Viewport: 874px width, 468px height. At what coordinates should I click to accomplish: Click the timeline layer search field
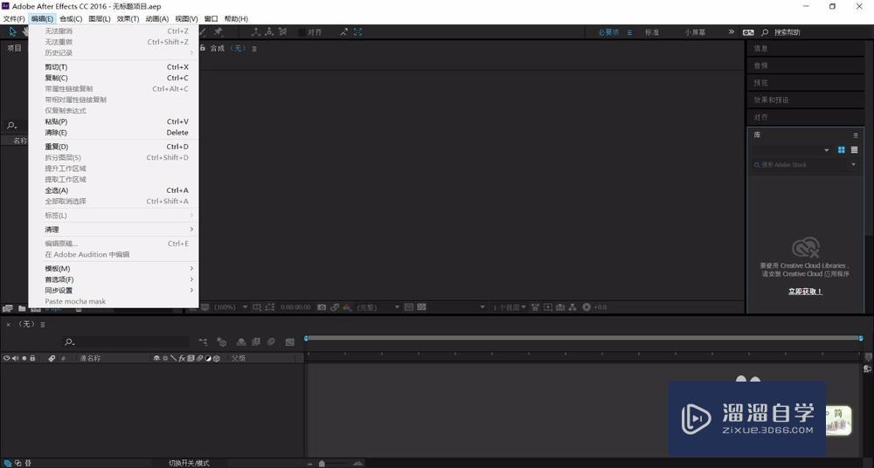125,341
